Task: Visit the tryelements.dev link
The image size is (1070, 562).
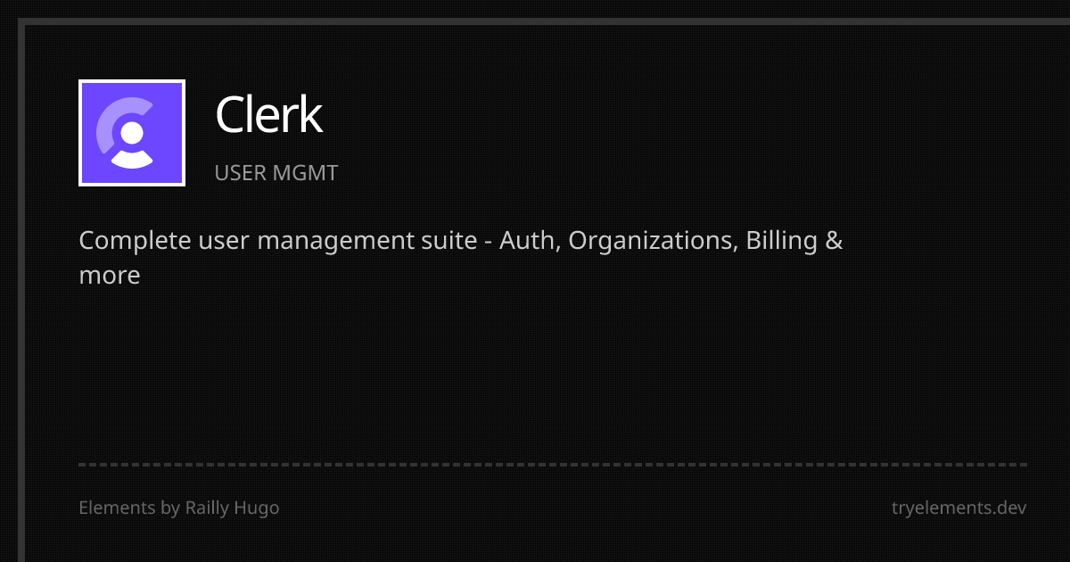Action: tap(959, 508)
